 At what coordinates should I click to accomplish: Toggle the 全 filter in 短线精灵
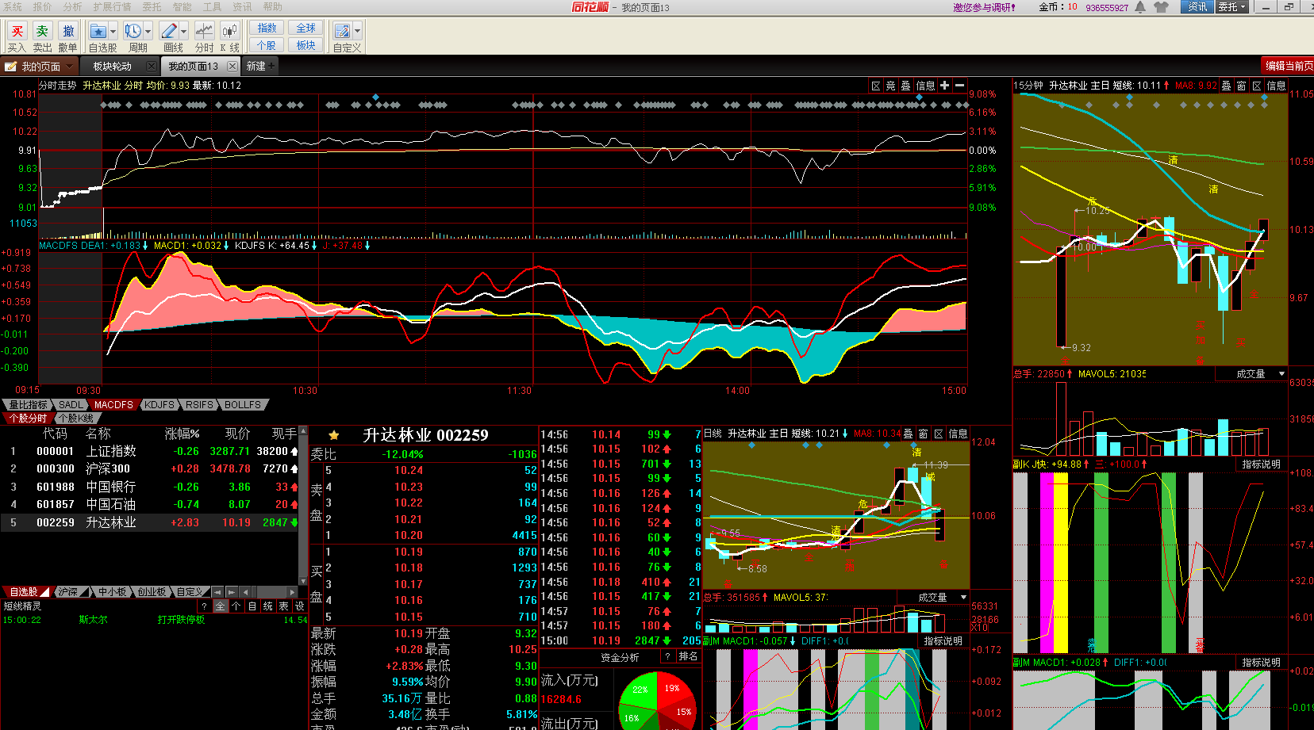220,606
